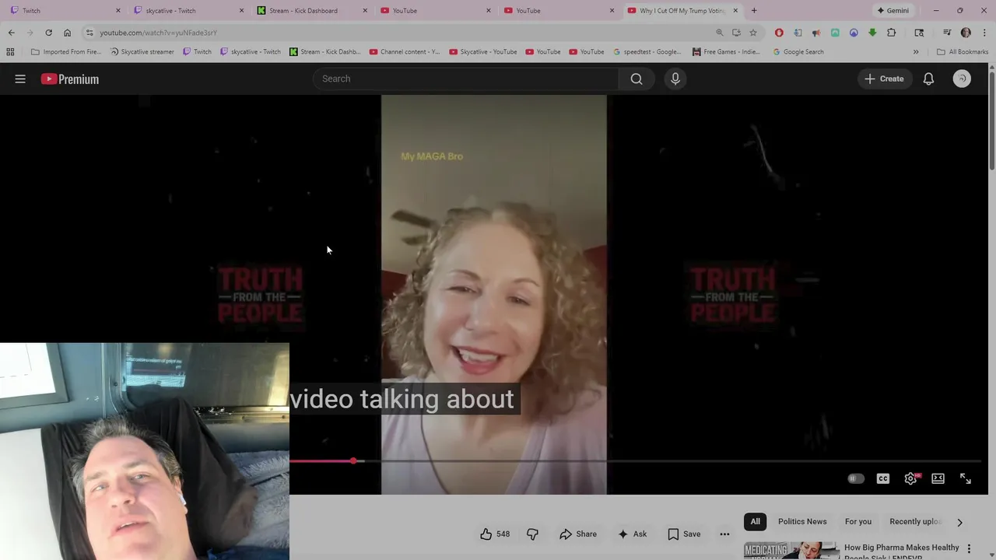The height and width of the screenshot is (560, 996).
Task: Reload the page
Action: coord(48,33)
